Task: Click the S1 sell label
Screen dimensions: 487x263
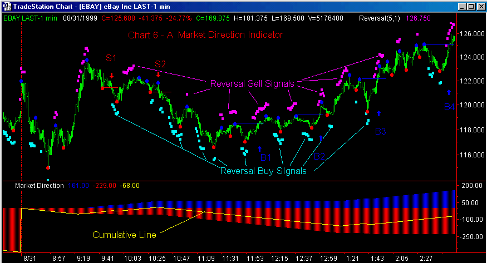Action: (x=111, y=58)
